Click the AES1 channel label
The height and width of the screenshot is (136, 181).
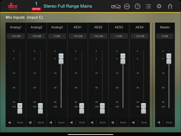click(x=78, y=27)
